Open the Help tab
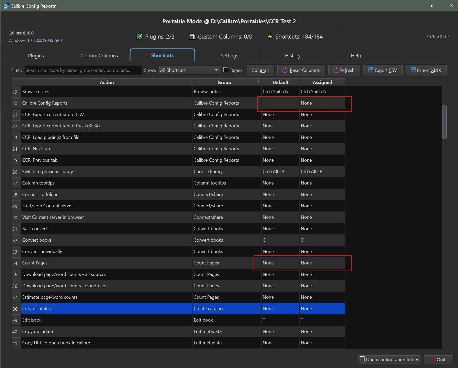The image size is (458, 368). [356, 55]
